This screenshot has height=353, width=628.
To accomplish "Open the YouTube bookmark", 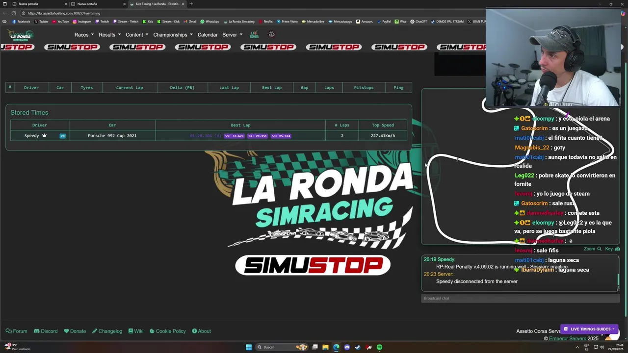I will (60, 22).
